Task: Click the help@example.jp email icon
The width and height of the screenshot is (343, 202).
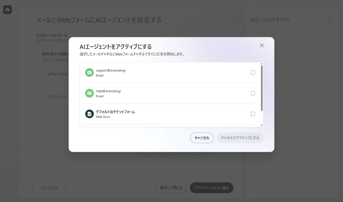Action: click(x=90, y=93)
